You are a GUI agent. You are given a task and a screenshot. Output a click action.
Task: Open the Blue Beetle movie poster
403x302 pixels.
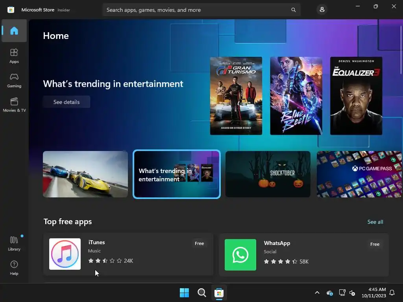tap(296, 96)
